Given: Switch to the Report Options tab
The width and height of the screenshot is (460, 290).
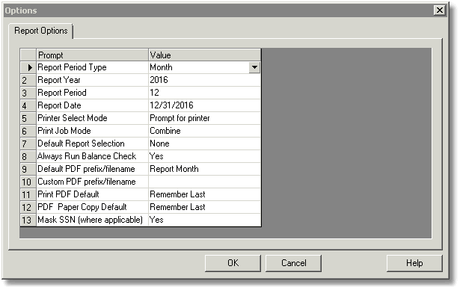Looking at the screenshot, I should (41, 31).
